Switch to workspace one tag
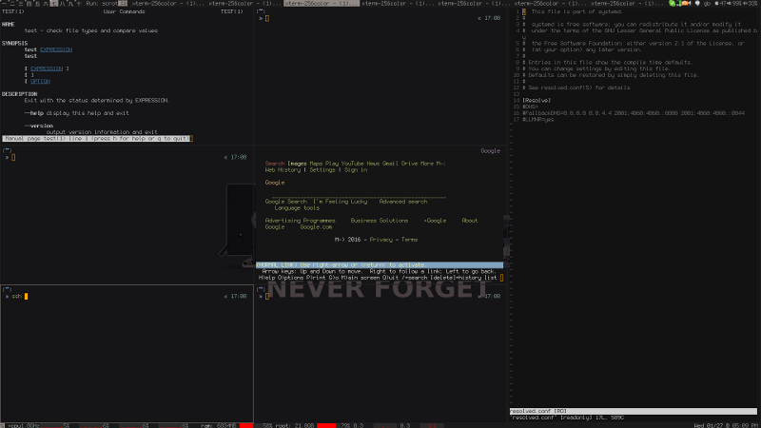The height and width of the screenshot is (428, 761). pos(4,3)
